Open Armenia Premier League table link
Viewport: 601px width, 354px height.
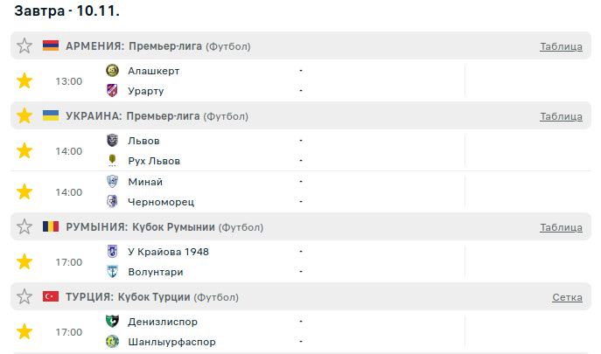coord(561,47)
